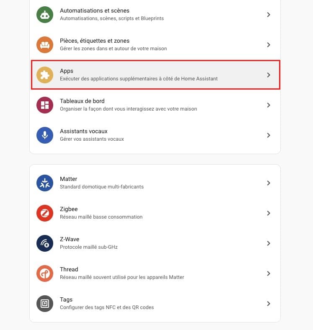Click the grey NFC Tags icon
The height and width of the screenshot is (330, 313).
[44, 304]
